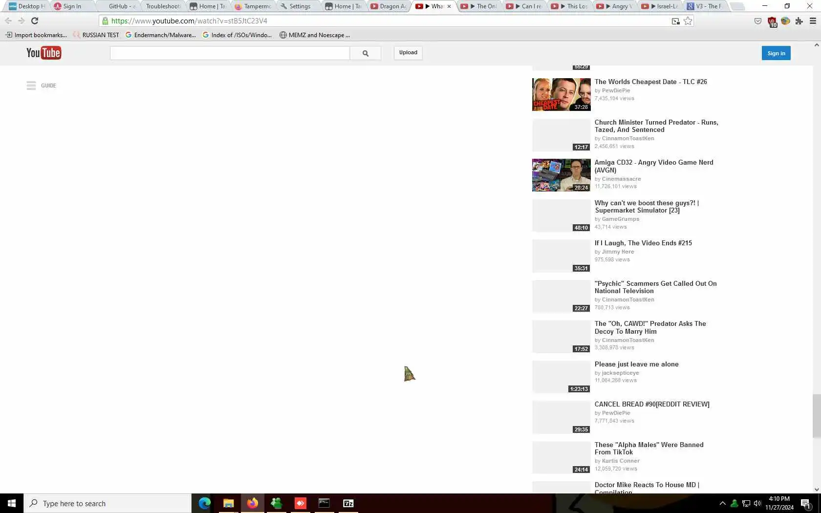
Task: Open Why can't we boost these guys video
Action: tap(647, 207)
